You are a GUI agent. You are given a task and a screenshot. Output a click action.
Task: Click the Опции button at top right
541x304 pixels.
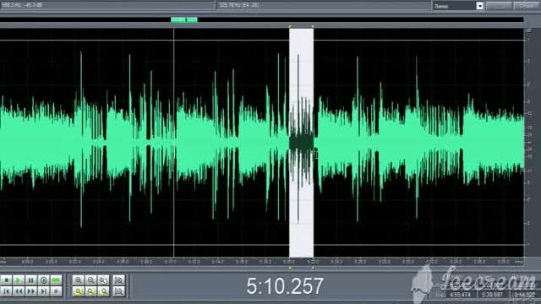click(527, 6)
